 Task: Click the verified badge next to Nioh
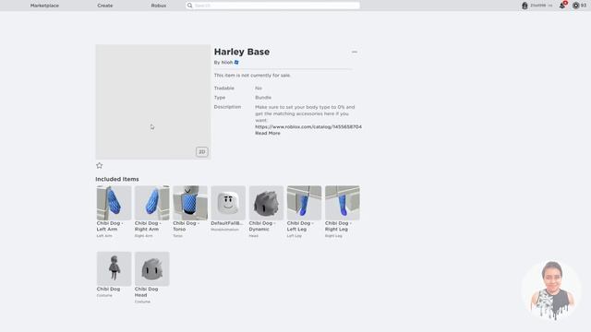[236, 63]
